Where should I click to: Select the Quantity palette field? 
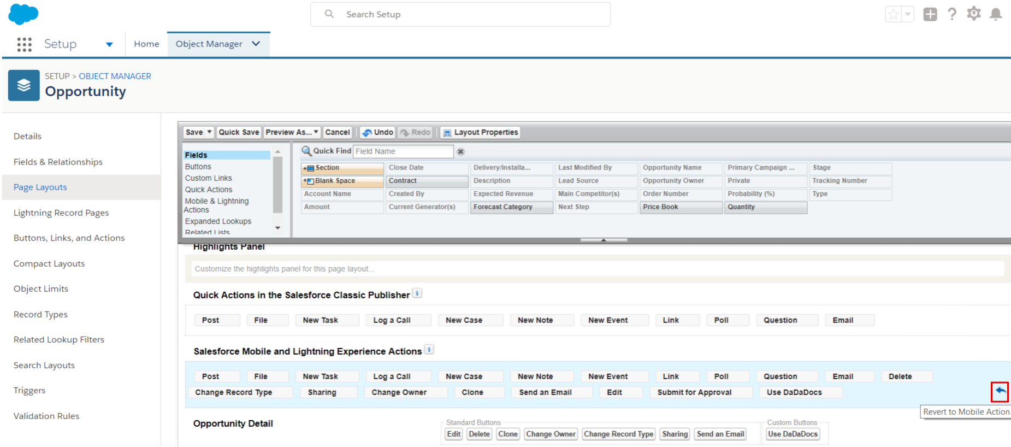click(x=766, y=207)
